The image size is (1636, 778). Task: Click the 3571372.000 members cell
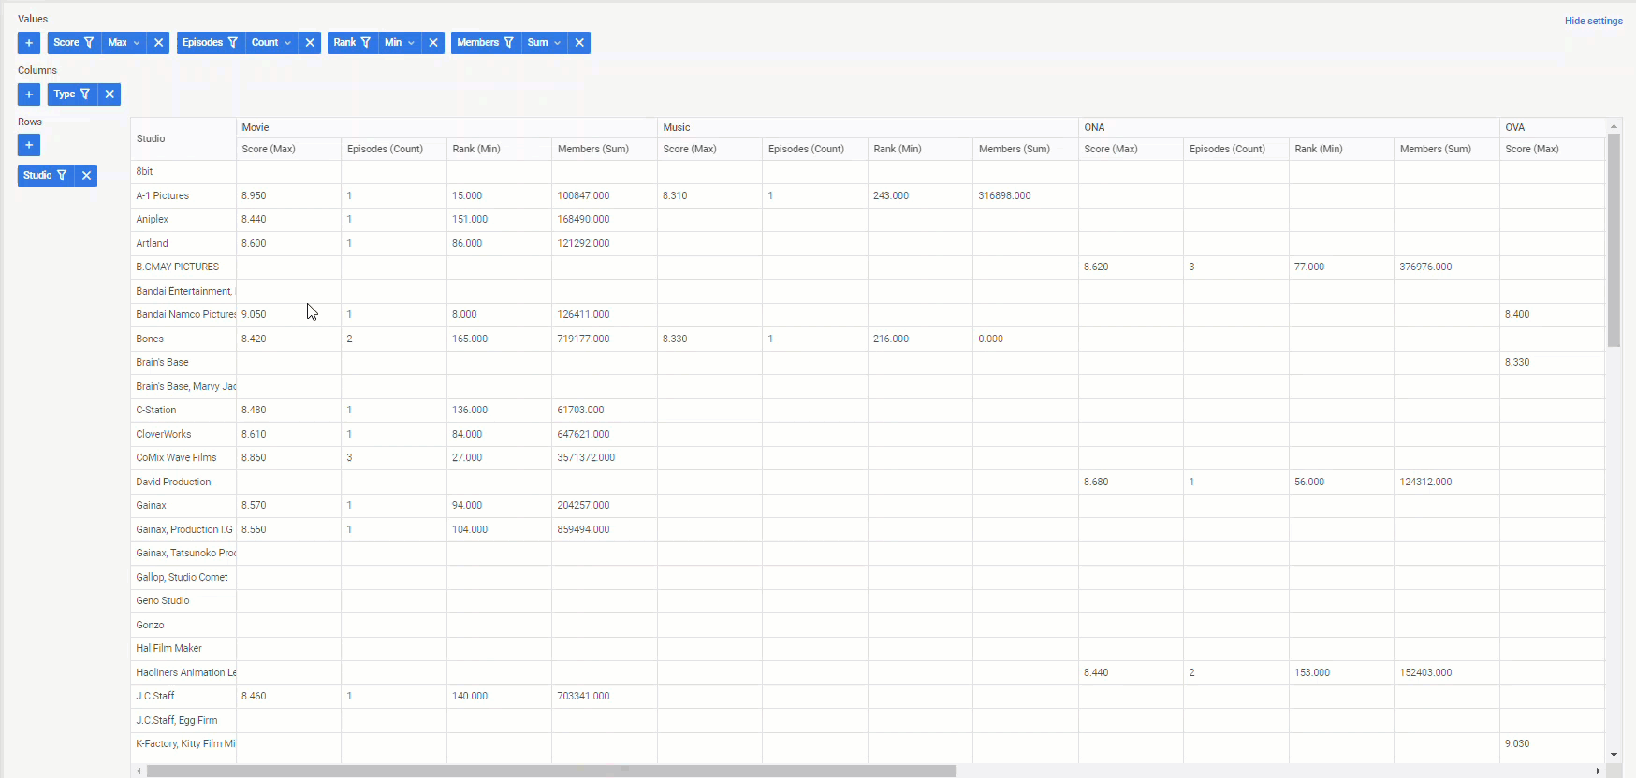(x=605, y=457)
